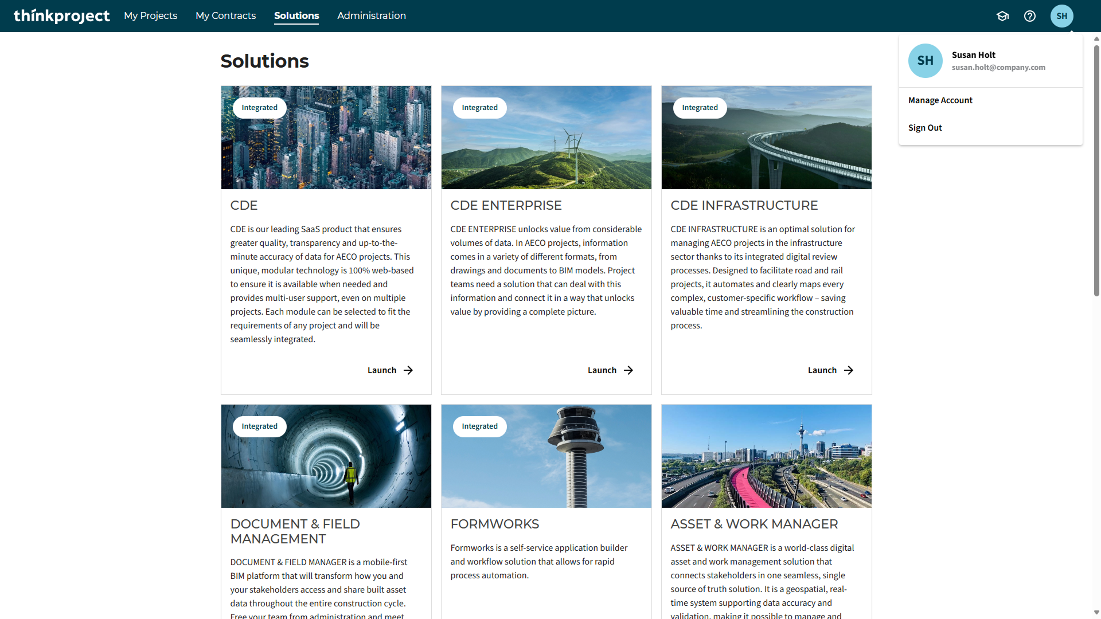
Task: Select the Administration nav item
Action: (371, 16)
